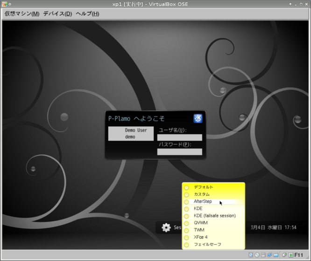
Task: Click the host key capture arrow icon
Action: (291, 255)
